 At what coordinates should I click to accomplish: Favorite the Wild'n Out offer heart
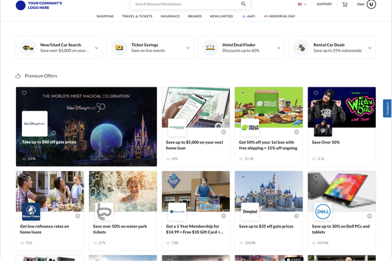pyautogui.click(x=316, y=93)
